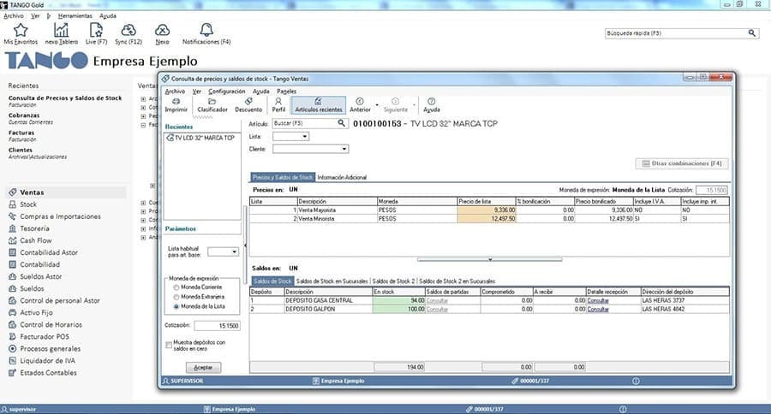This screenshot has width=771, height=414.
Task: Click the Aceptar button
Action: click(203, 367)
